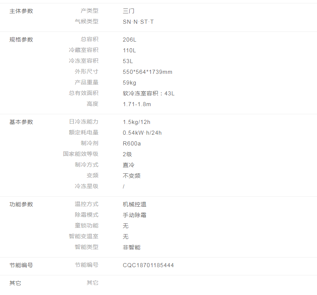Click the 基本参数 section heading
Screen dimensions: 317x295
coord(21,122)
